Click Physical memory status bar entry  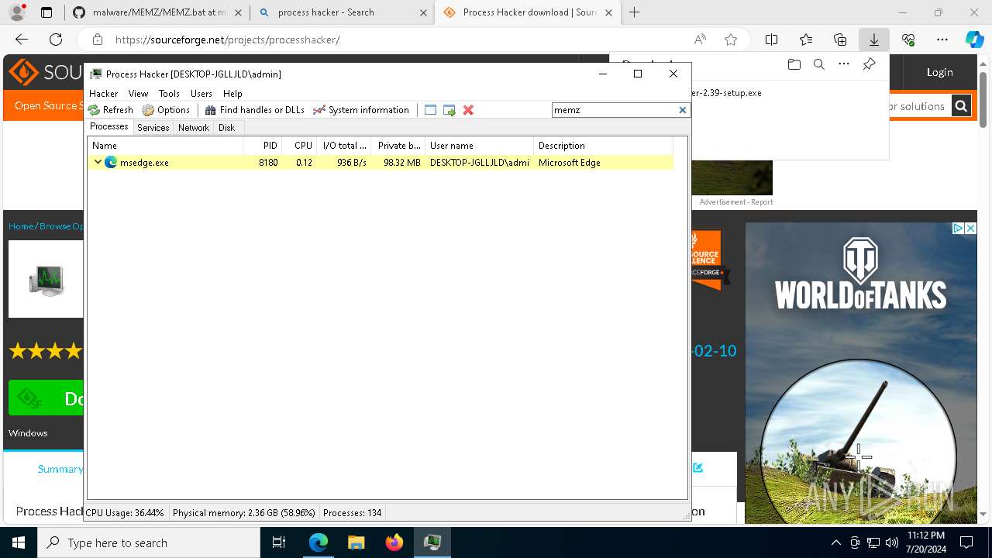coord(244,512)
